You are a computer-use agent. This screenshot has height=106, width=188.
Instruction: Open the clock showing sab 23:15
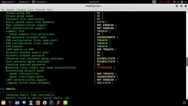(x=94, y=2)
